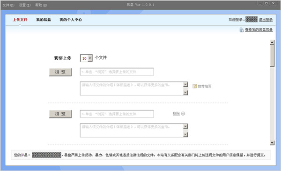Screen dimensions: 281x171
Task: Click page scrollbar up arrow
Action: (x=272, y=42)
